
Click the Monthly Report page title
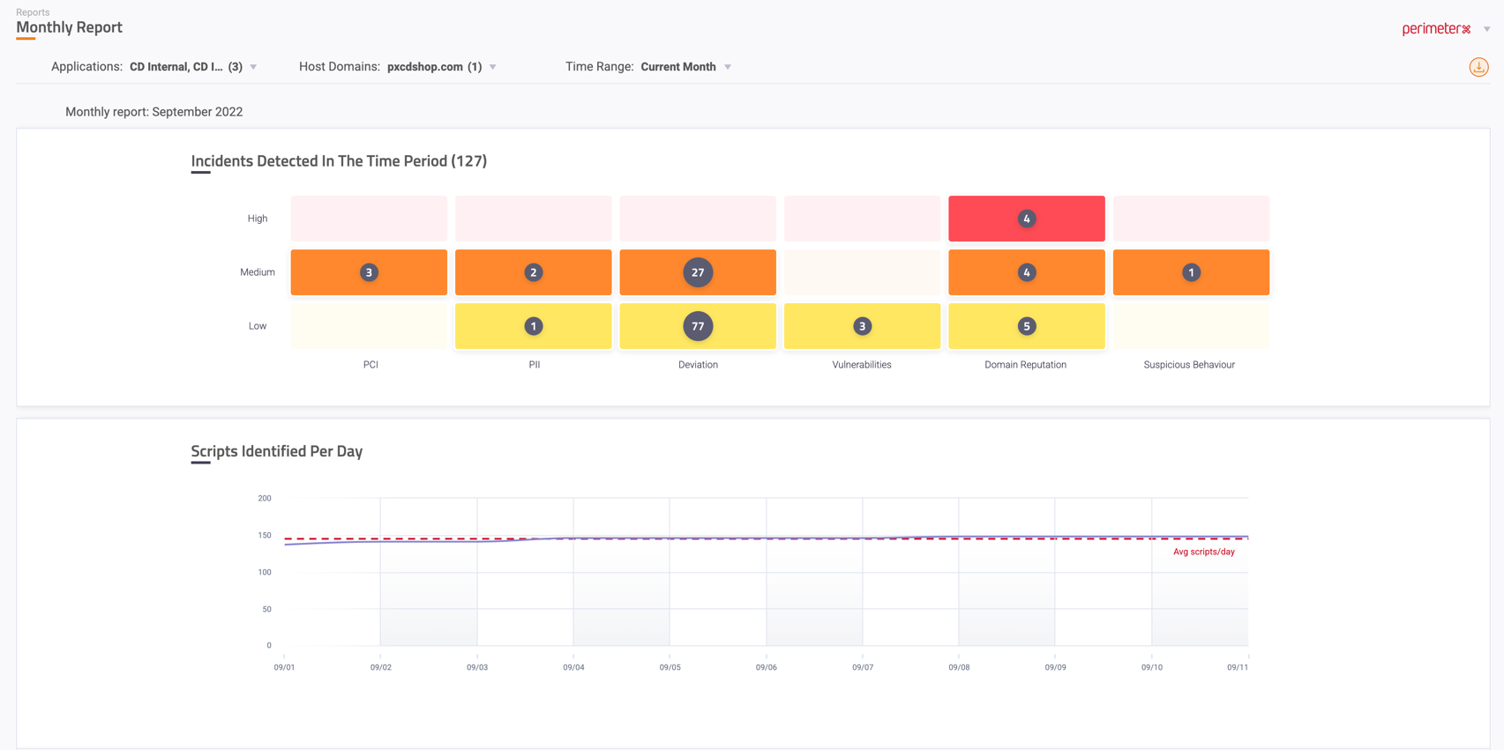(x=69, y=27)
